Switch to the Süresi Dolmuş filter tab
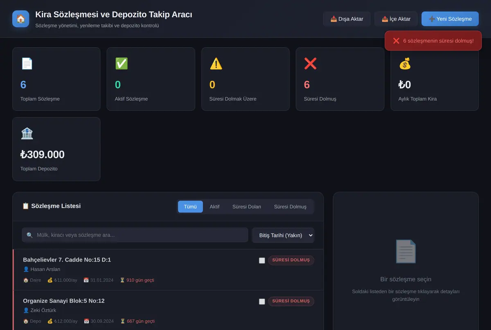Image resolution: width=491 pixels, height=330 pixels. (x=290, y=207)
